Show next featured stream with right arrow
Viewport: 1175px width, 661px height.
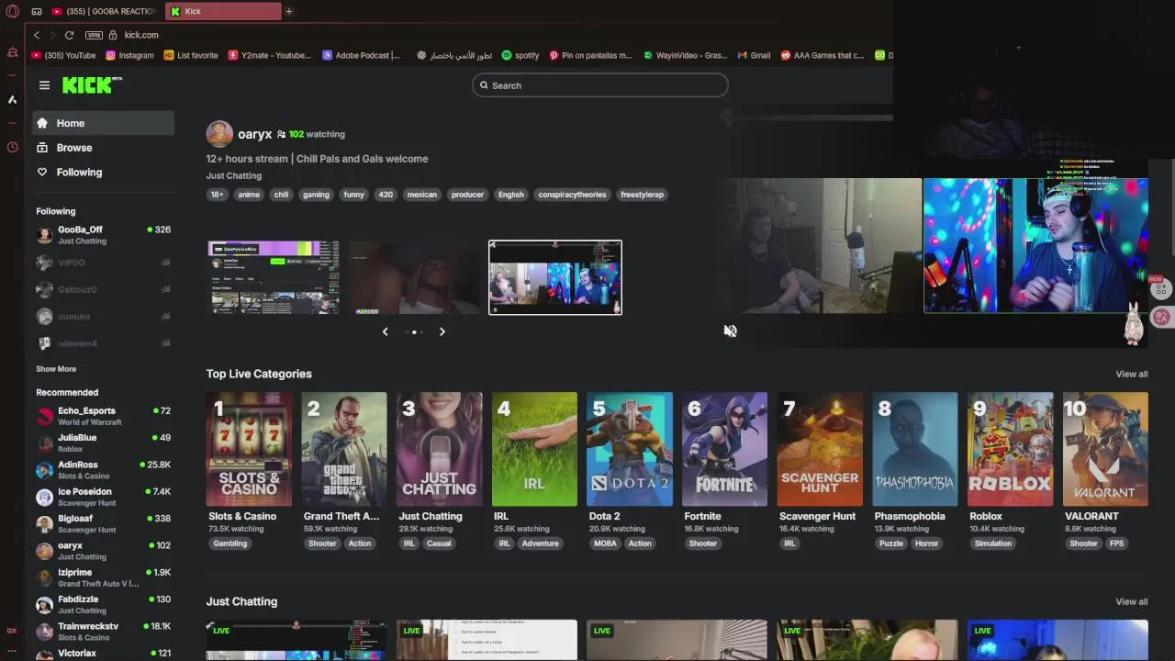pos(442,331)
